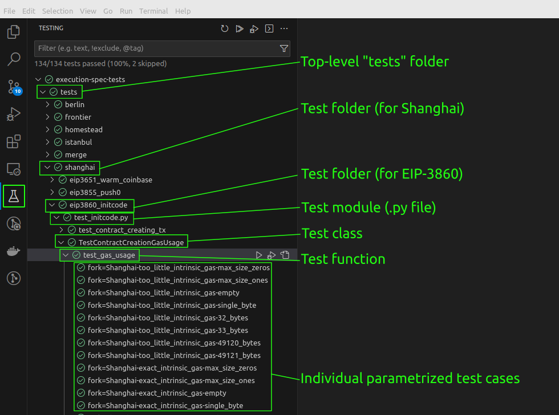Viewport: 559px width, 415px height.
Task: Expand the eip3855_push0 folder
Action: tap(52, 193)
